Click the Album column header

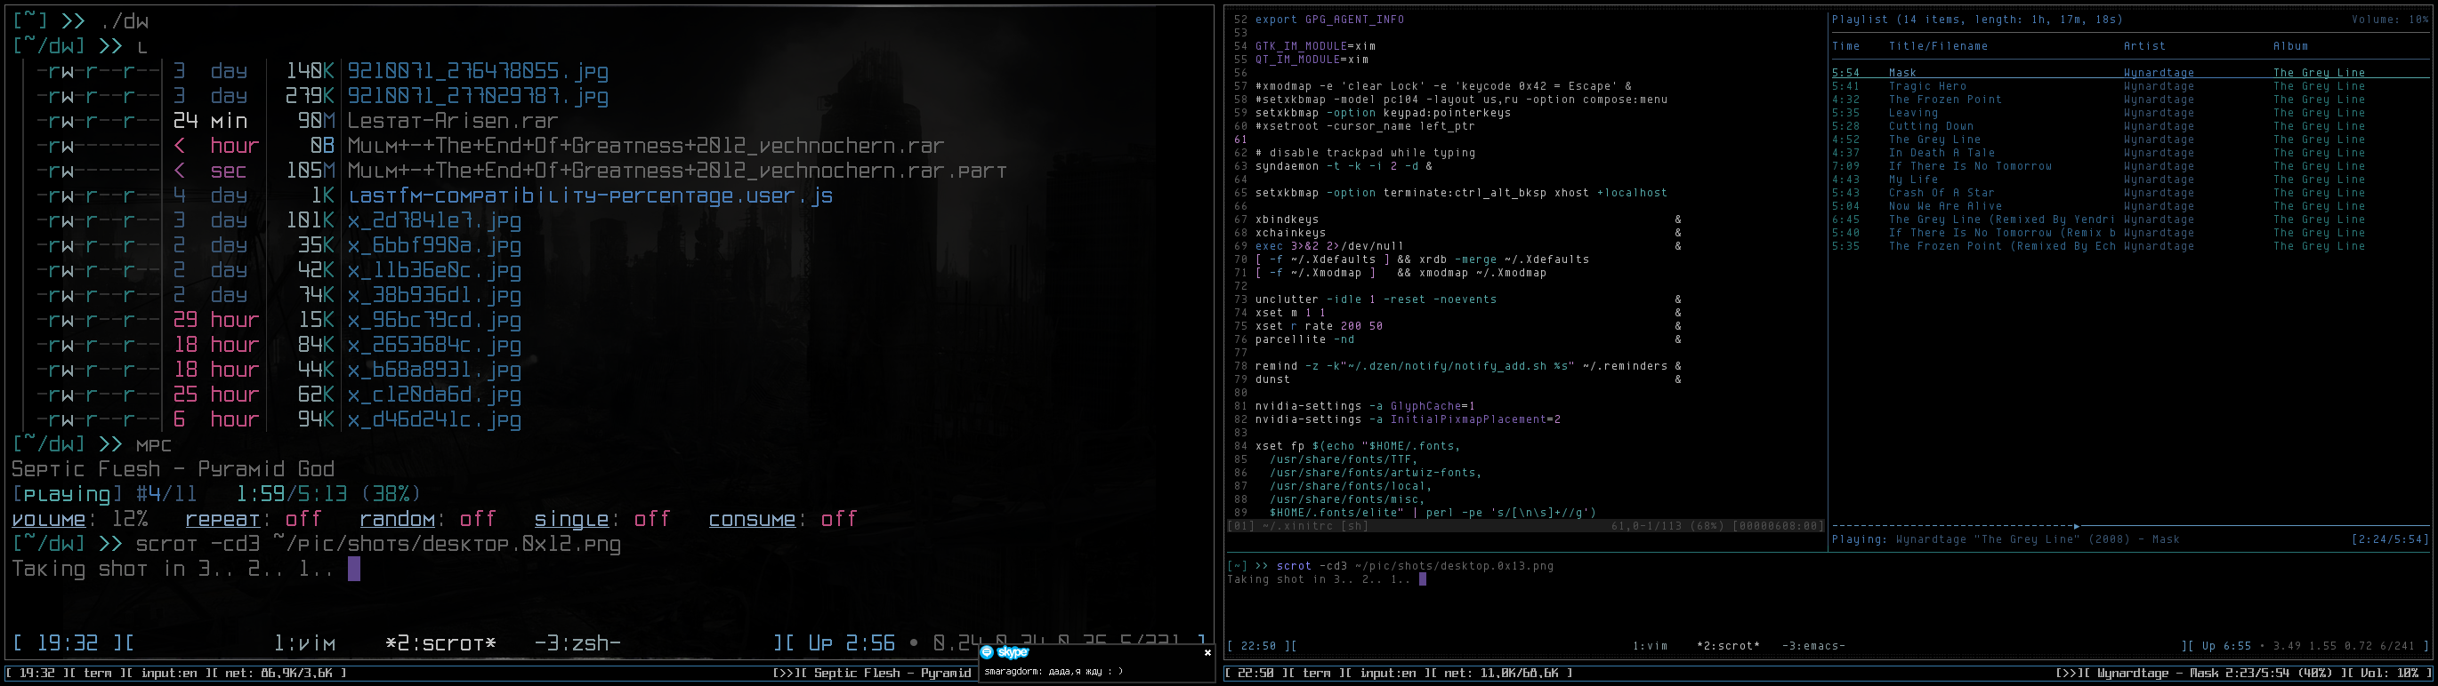tap(2290, 46)
